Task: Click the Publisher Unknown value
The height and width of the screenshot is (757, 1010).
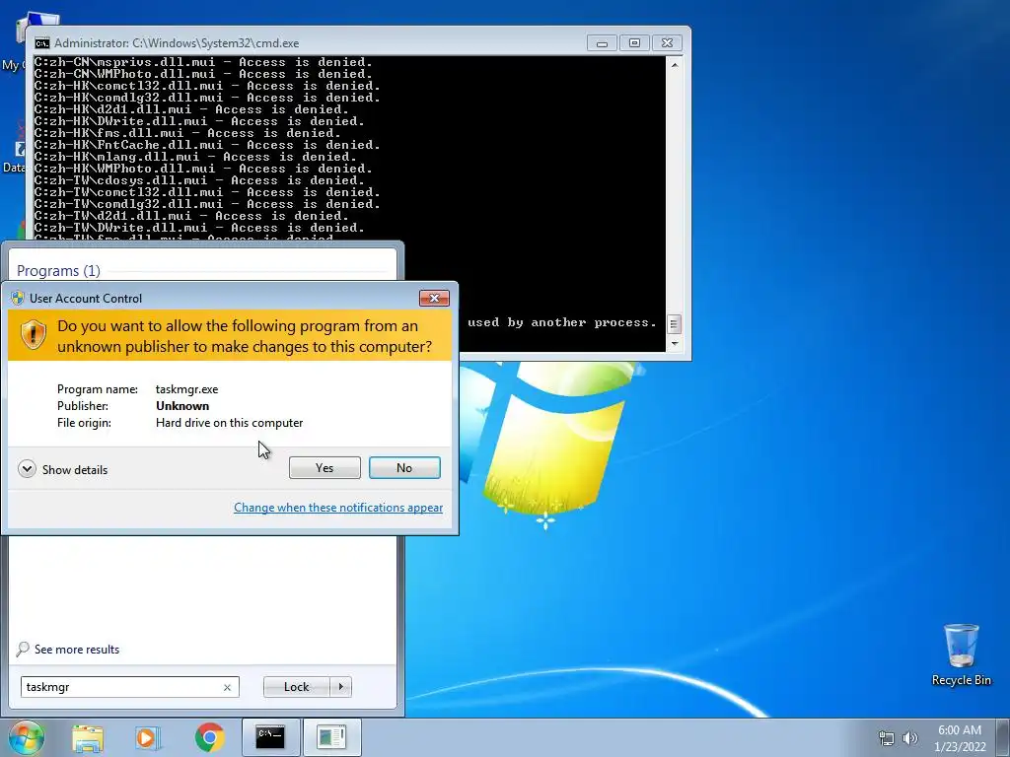Action: tap(182, 406)
